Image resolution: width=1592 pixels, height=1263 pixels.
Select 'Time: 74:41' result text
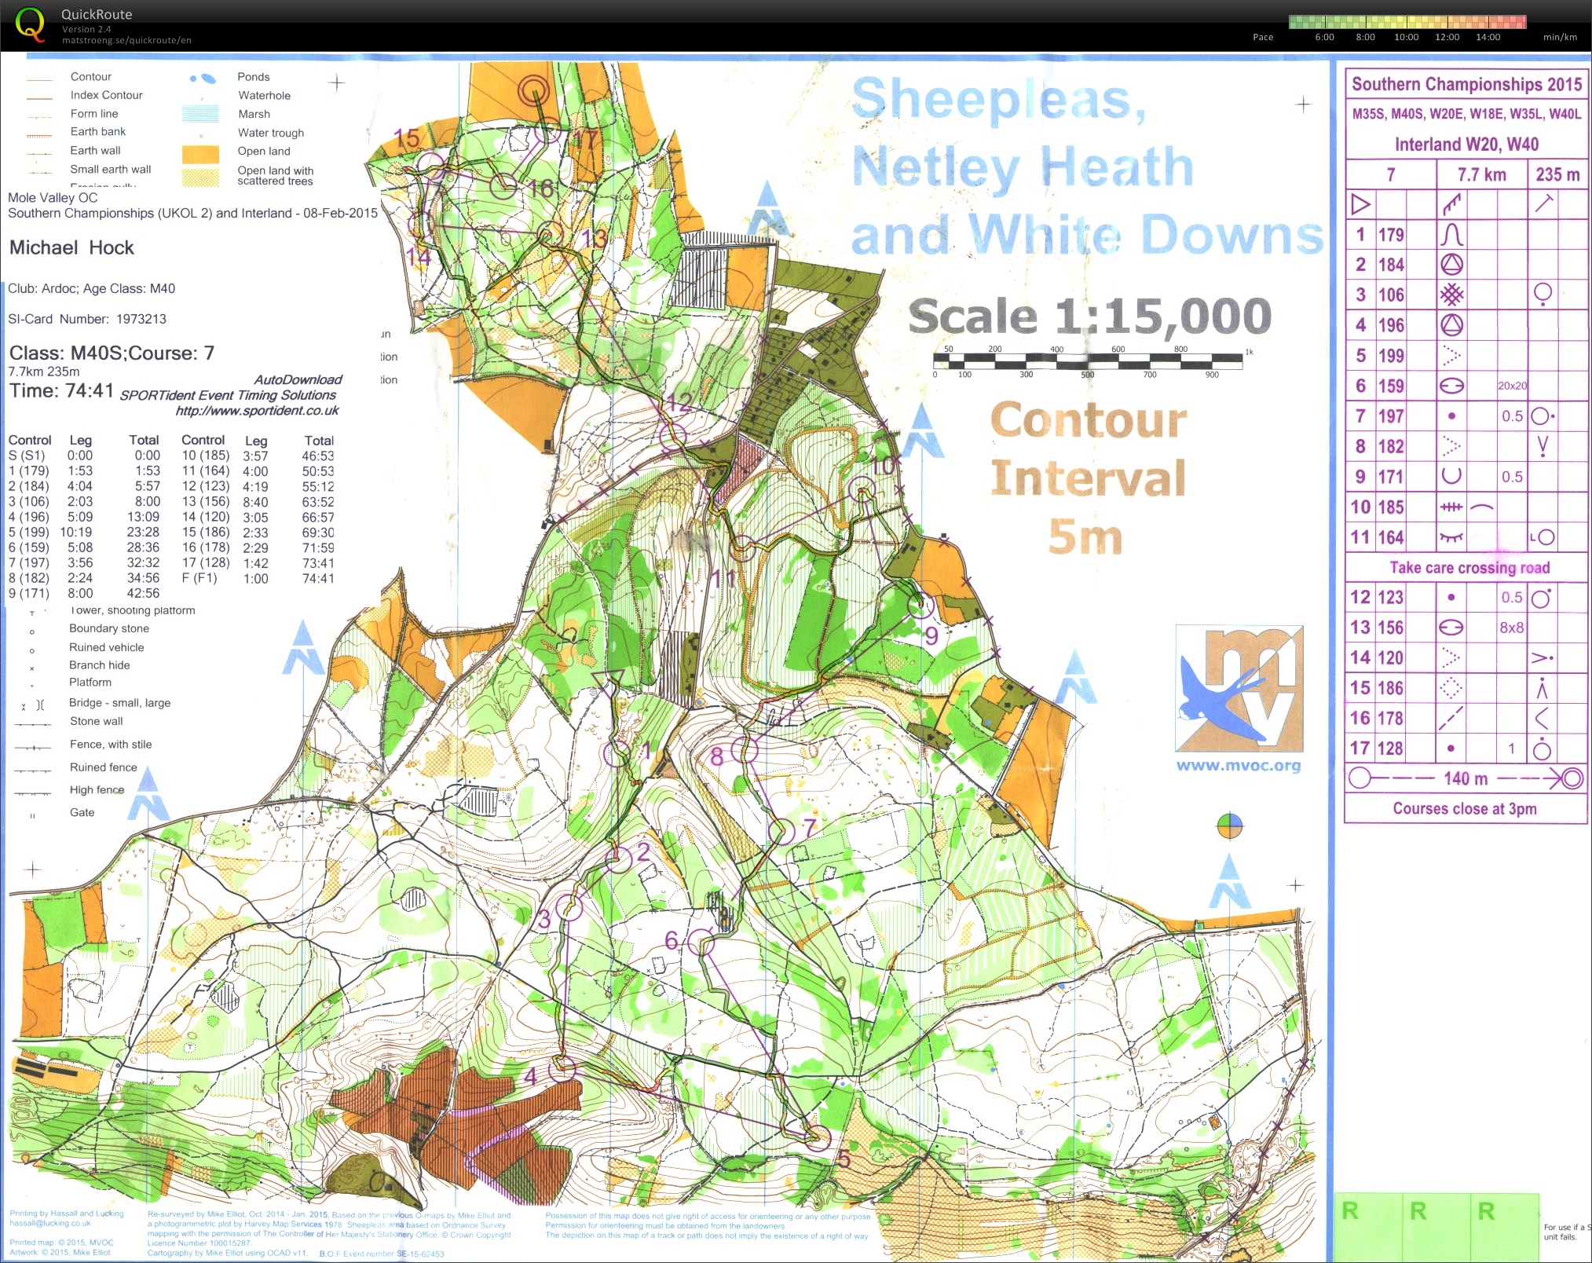[61, 390]
